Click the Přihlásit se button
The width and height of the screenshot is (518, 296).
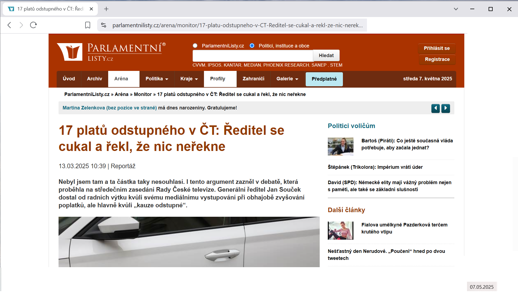pos(437,48)
